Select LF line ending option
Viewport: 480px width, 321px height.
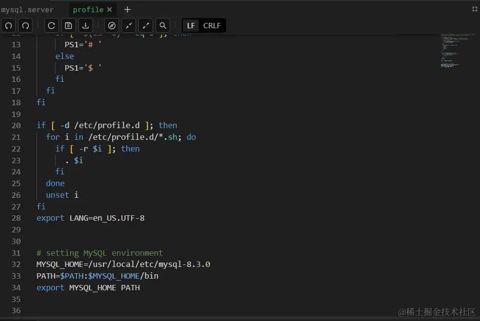tap(191, 25)
